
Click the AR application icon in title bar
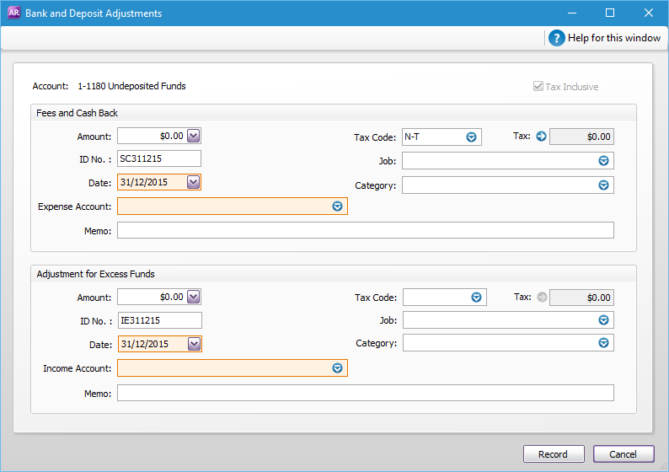click(x=13, y=13)
